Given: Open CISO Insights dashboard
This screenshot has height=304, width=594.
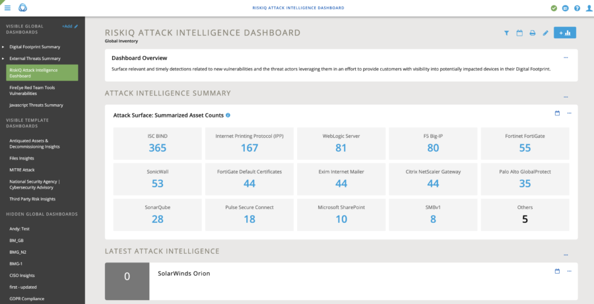Looking at the screenshot, I should pos(22,276).
